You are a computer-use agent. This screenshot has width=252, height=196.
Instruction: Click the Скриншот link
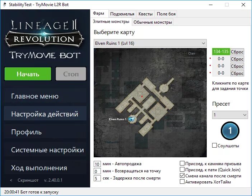point(28,180)
